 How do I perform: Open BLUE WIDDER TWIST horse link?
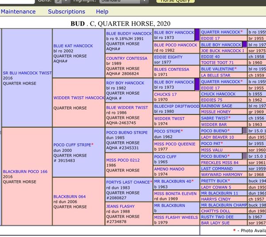coord(127,108)
